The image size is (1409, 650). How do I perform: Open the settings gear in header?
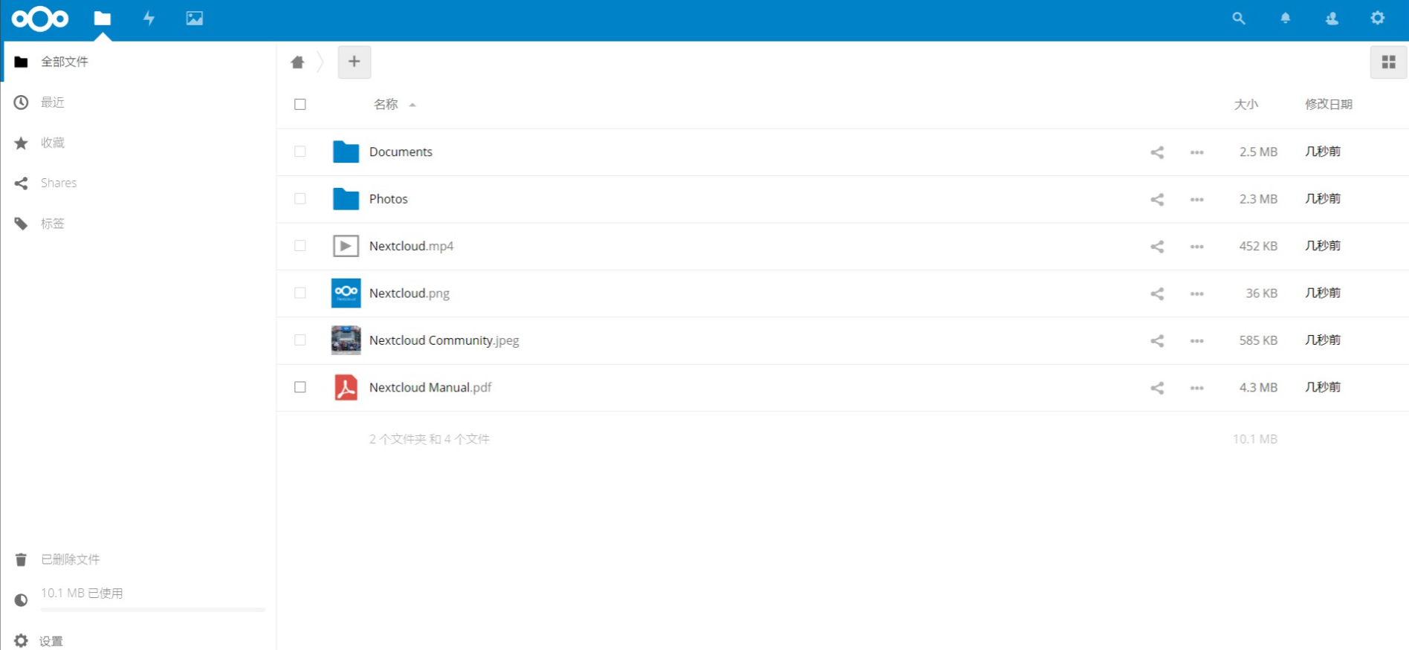pyautogui.click(x=1378, y=19)
